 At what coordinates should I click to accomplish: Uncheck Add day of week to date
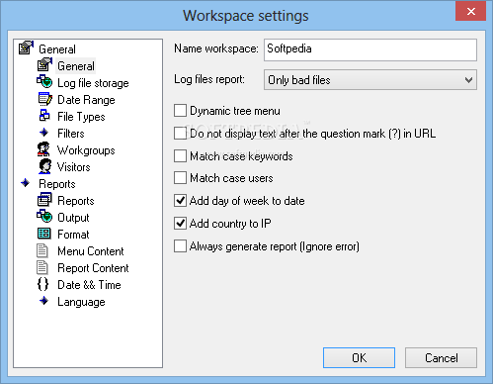coord(180,201)
